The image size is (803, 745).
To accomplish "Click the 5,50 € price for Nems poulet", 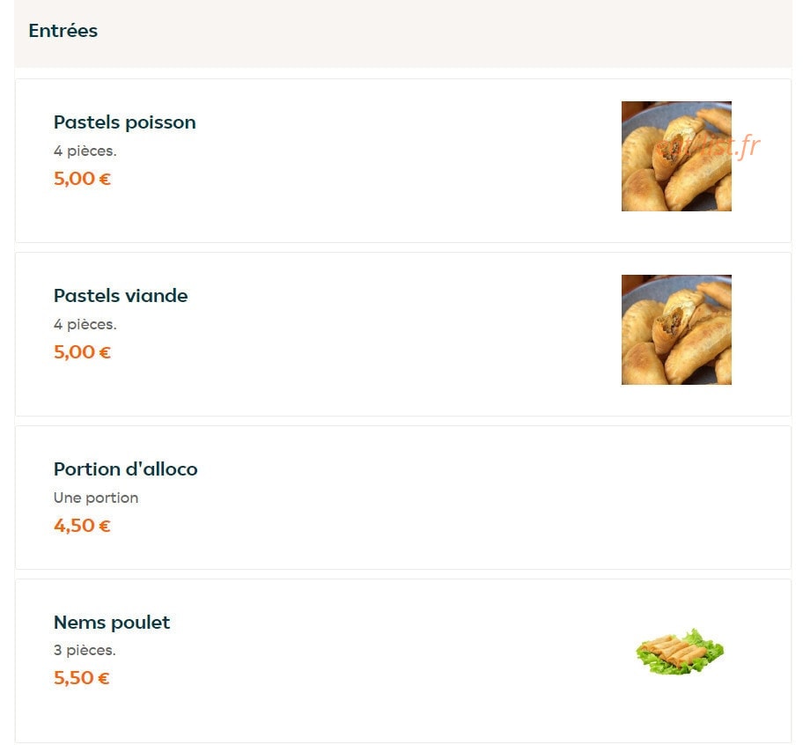I will click(81, 678).
